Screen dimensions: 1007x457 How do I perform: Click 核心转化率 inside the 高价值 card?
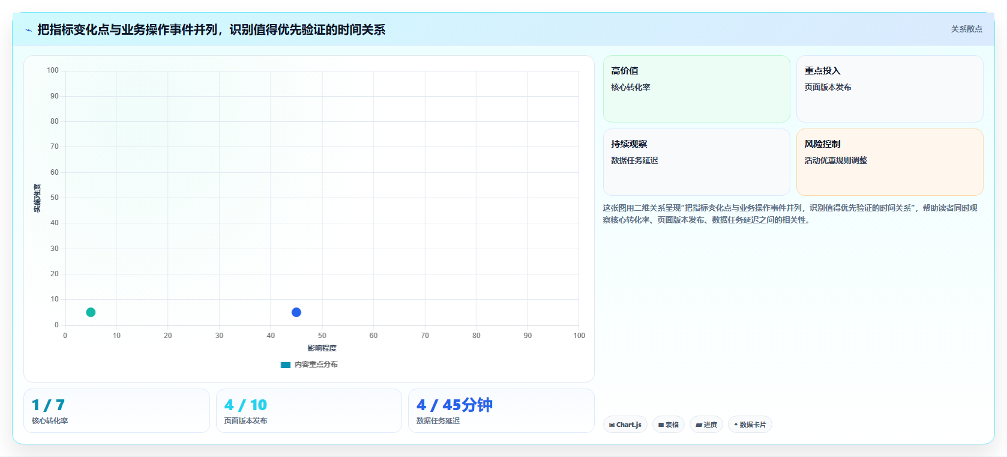pyautogui.click(x=631, y=87)
